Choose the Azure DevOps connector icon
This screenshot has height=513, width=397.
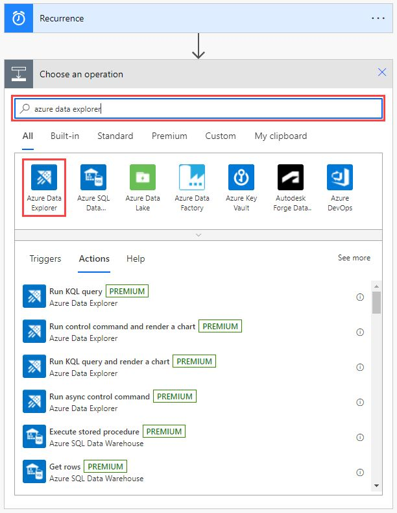click(x=340, y=177)
